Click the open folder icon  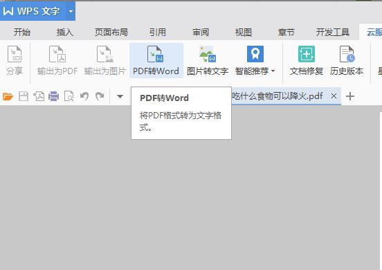pos(8,96)
